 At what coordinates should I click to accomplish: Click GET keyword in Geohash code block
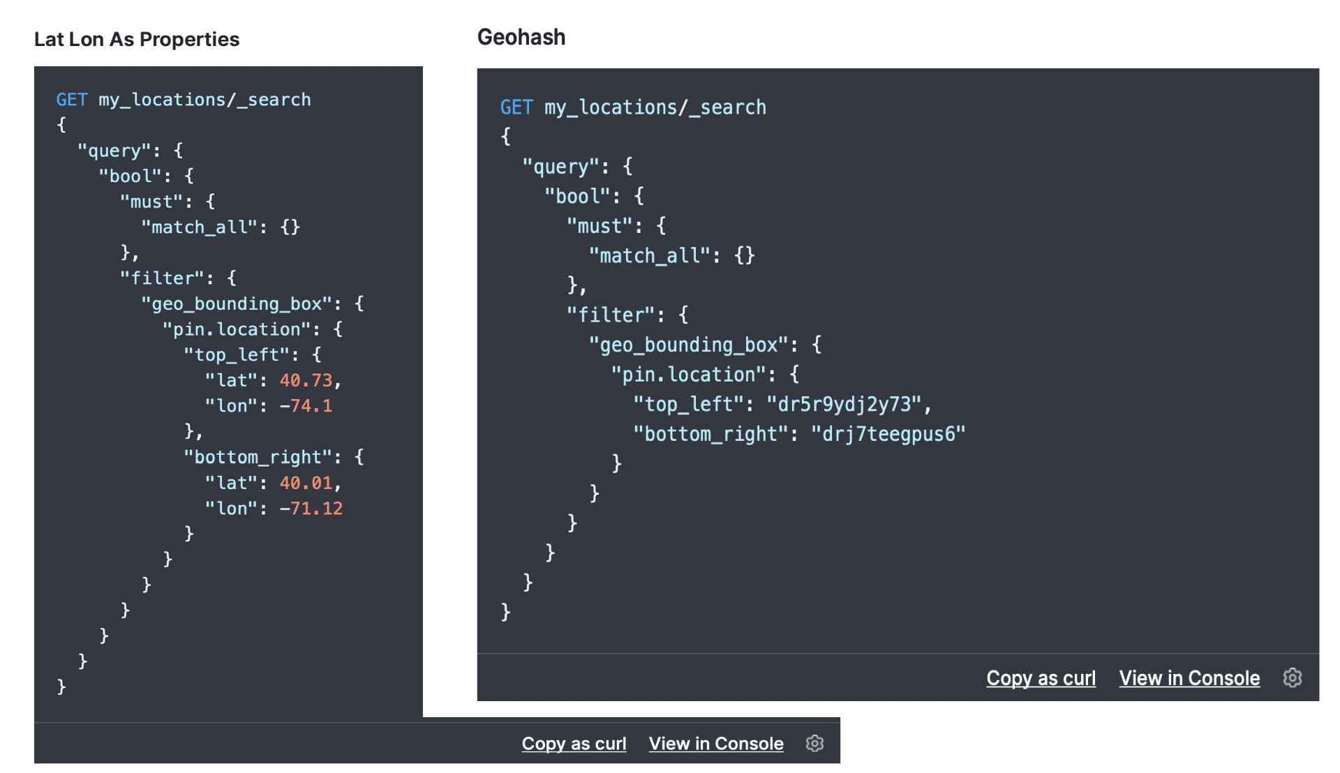coord(516,107)
